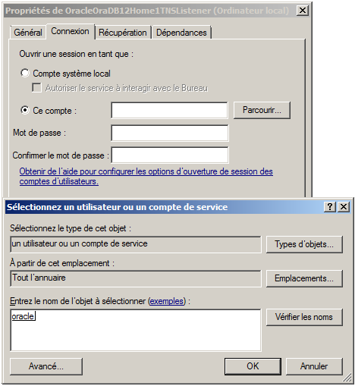Select the Compte système local option
Viewport: 355px width, 386px height.
(x=25, y=74)
